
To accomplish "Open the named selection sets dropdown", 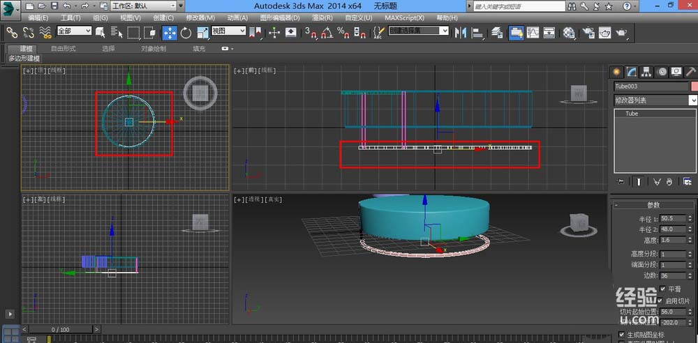I will [x=418, y=31].
